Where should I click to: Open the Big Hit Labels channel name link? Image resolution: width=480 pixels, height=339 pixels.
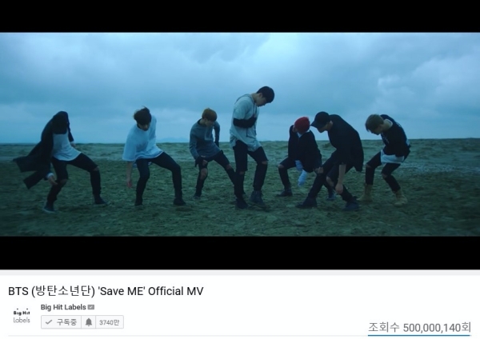click(63, 307)
